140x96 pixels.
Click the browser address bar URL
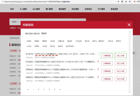[x=37, y=2]
